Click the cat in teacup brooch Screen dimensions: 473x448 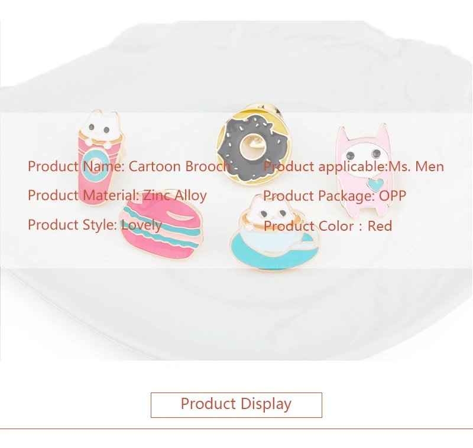[x=276, y=232]
